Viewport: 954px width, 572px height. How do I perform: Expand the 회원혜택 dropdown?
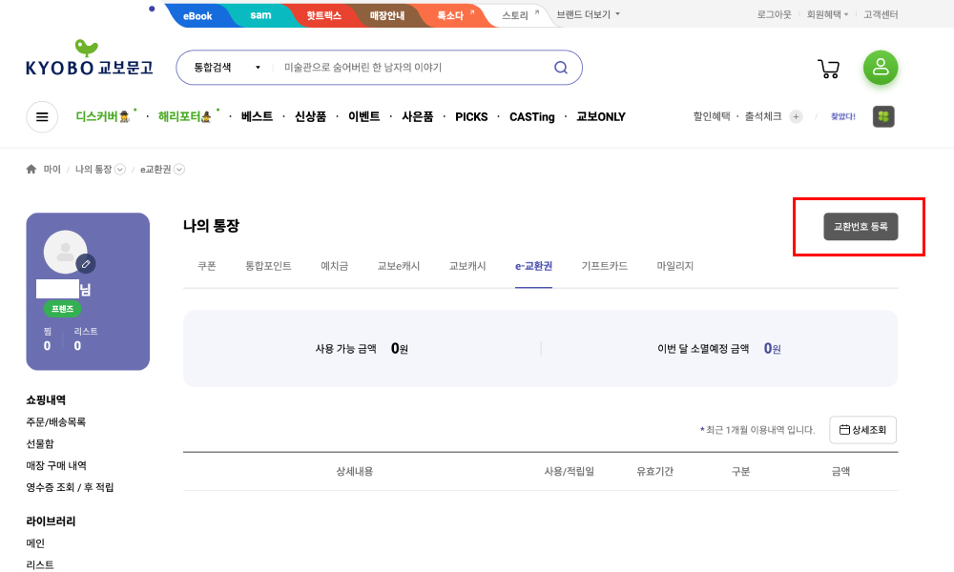tap(827, 14)
